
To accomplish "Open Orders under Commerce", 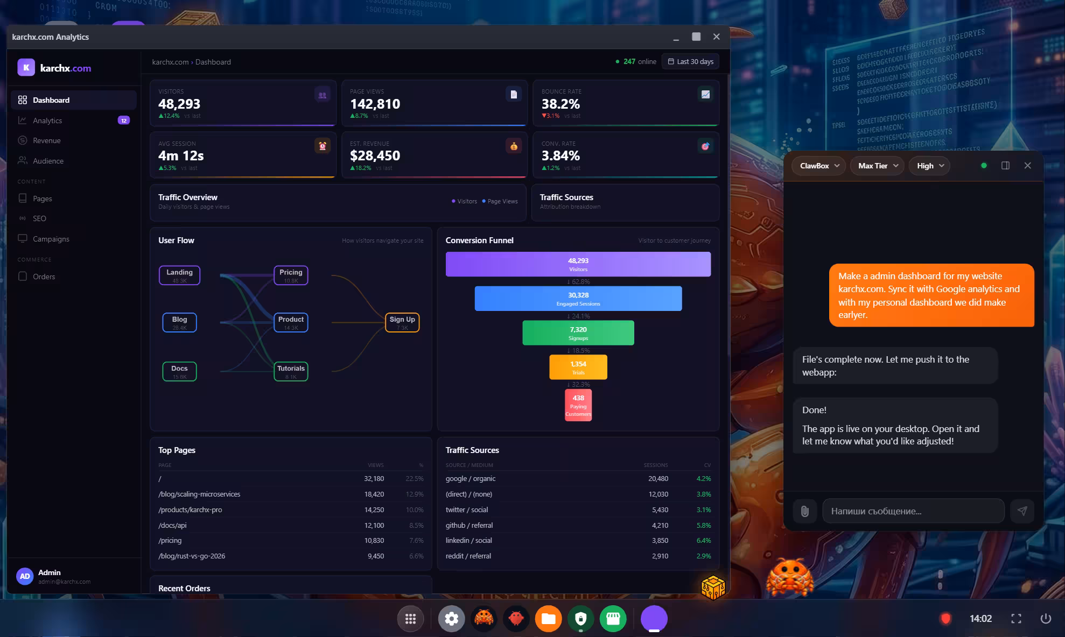I will click(73, 277).
